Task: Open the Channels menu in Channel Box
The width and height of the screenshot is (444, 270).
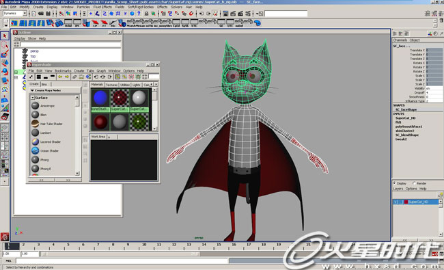Action: [x=400, y=40]
